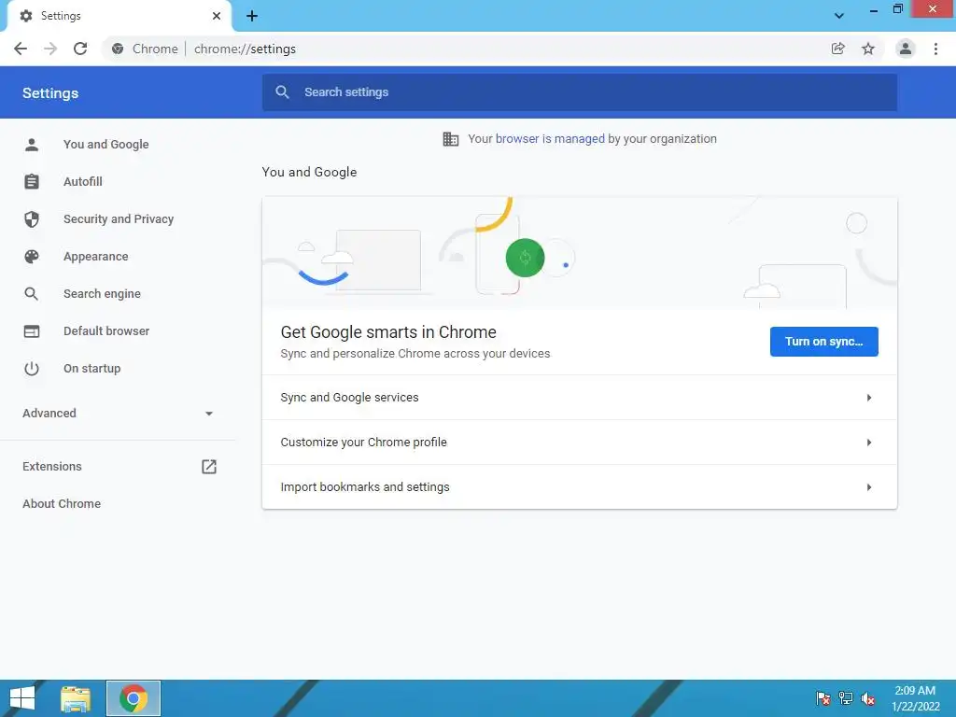Image resolution: width=956 pixels, height=717 pixels.
Task: Close the Settings tab
Action: [x=217, y=16]
